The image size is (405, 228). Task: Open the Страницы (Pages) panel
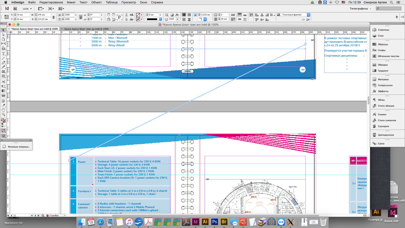point(383,30)
